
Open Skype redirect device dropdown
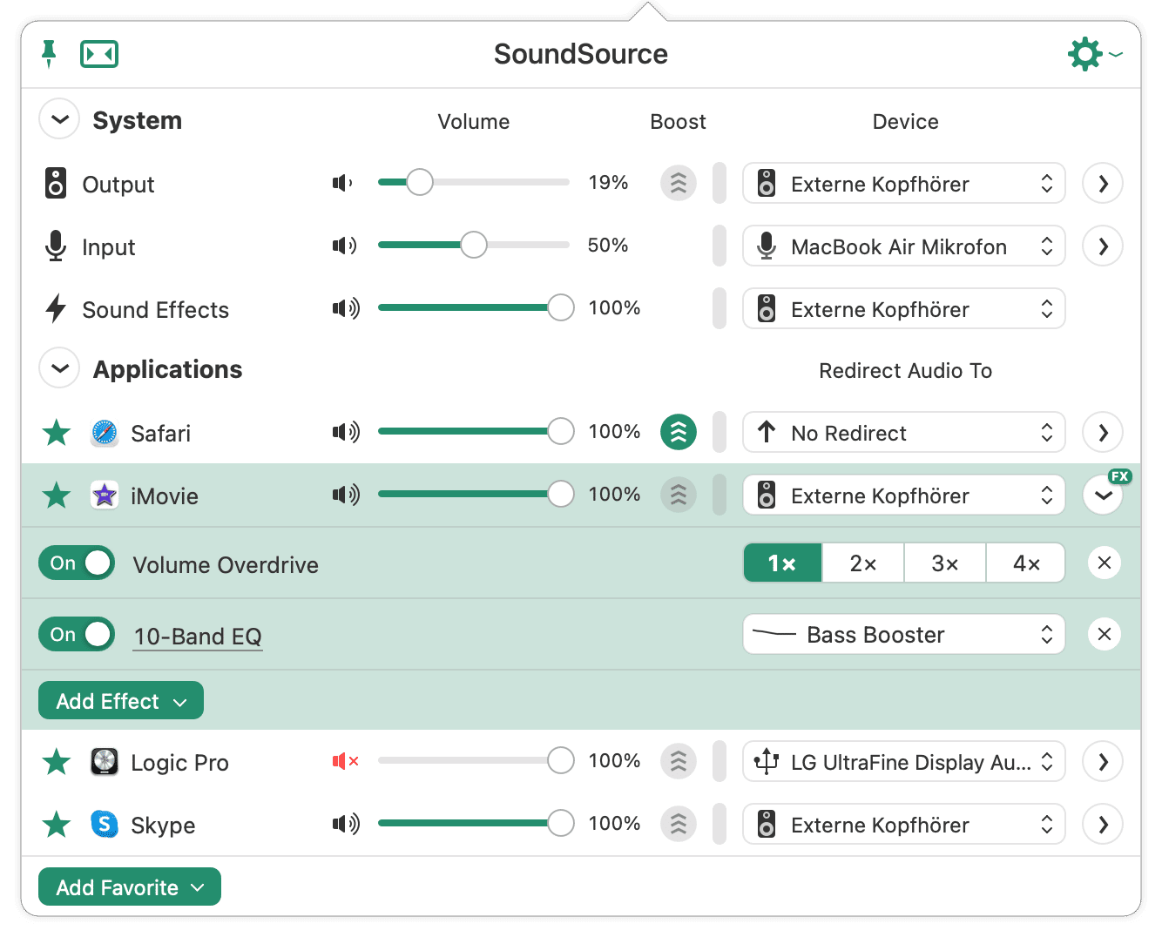904,824
